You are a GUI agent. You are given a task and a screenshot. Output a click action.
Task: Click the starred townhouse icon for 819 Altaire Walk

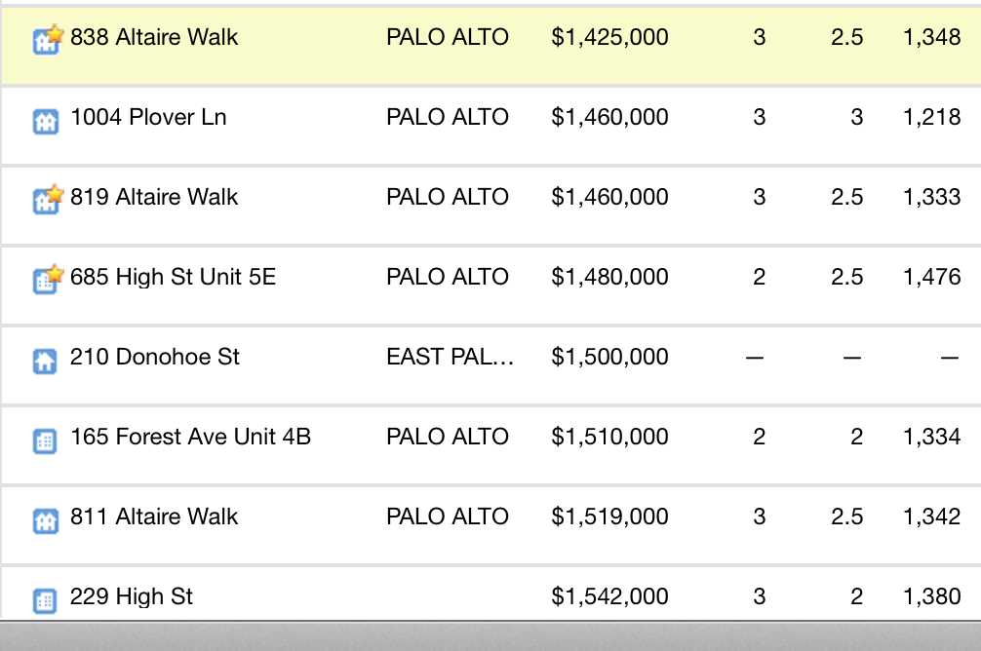click(48, 200)
